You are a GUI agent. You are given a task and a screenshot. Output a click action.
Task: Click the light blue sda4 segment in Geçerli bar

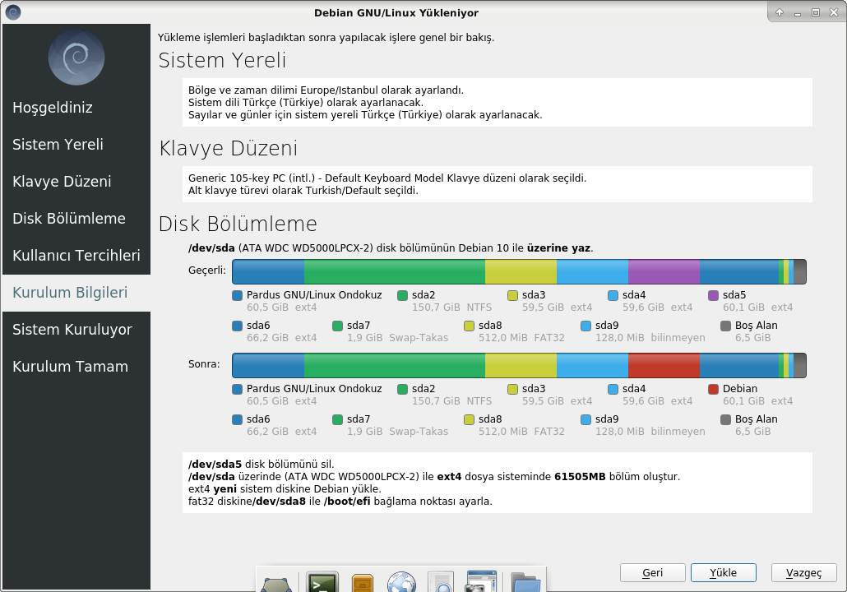point(593,271)
